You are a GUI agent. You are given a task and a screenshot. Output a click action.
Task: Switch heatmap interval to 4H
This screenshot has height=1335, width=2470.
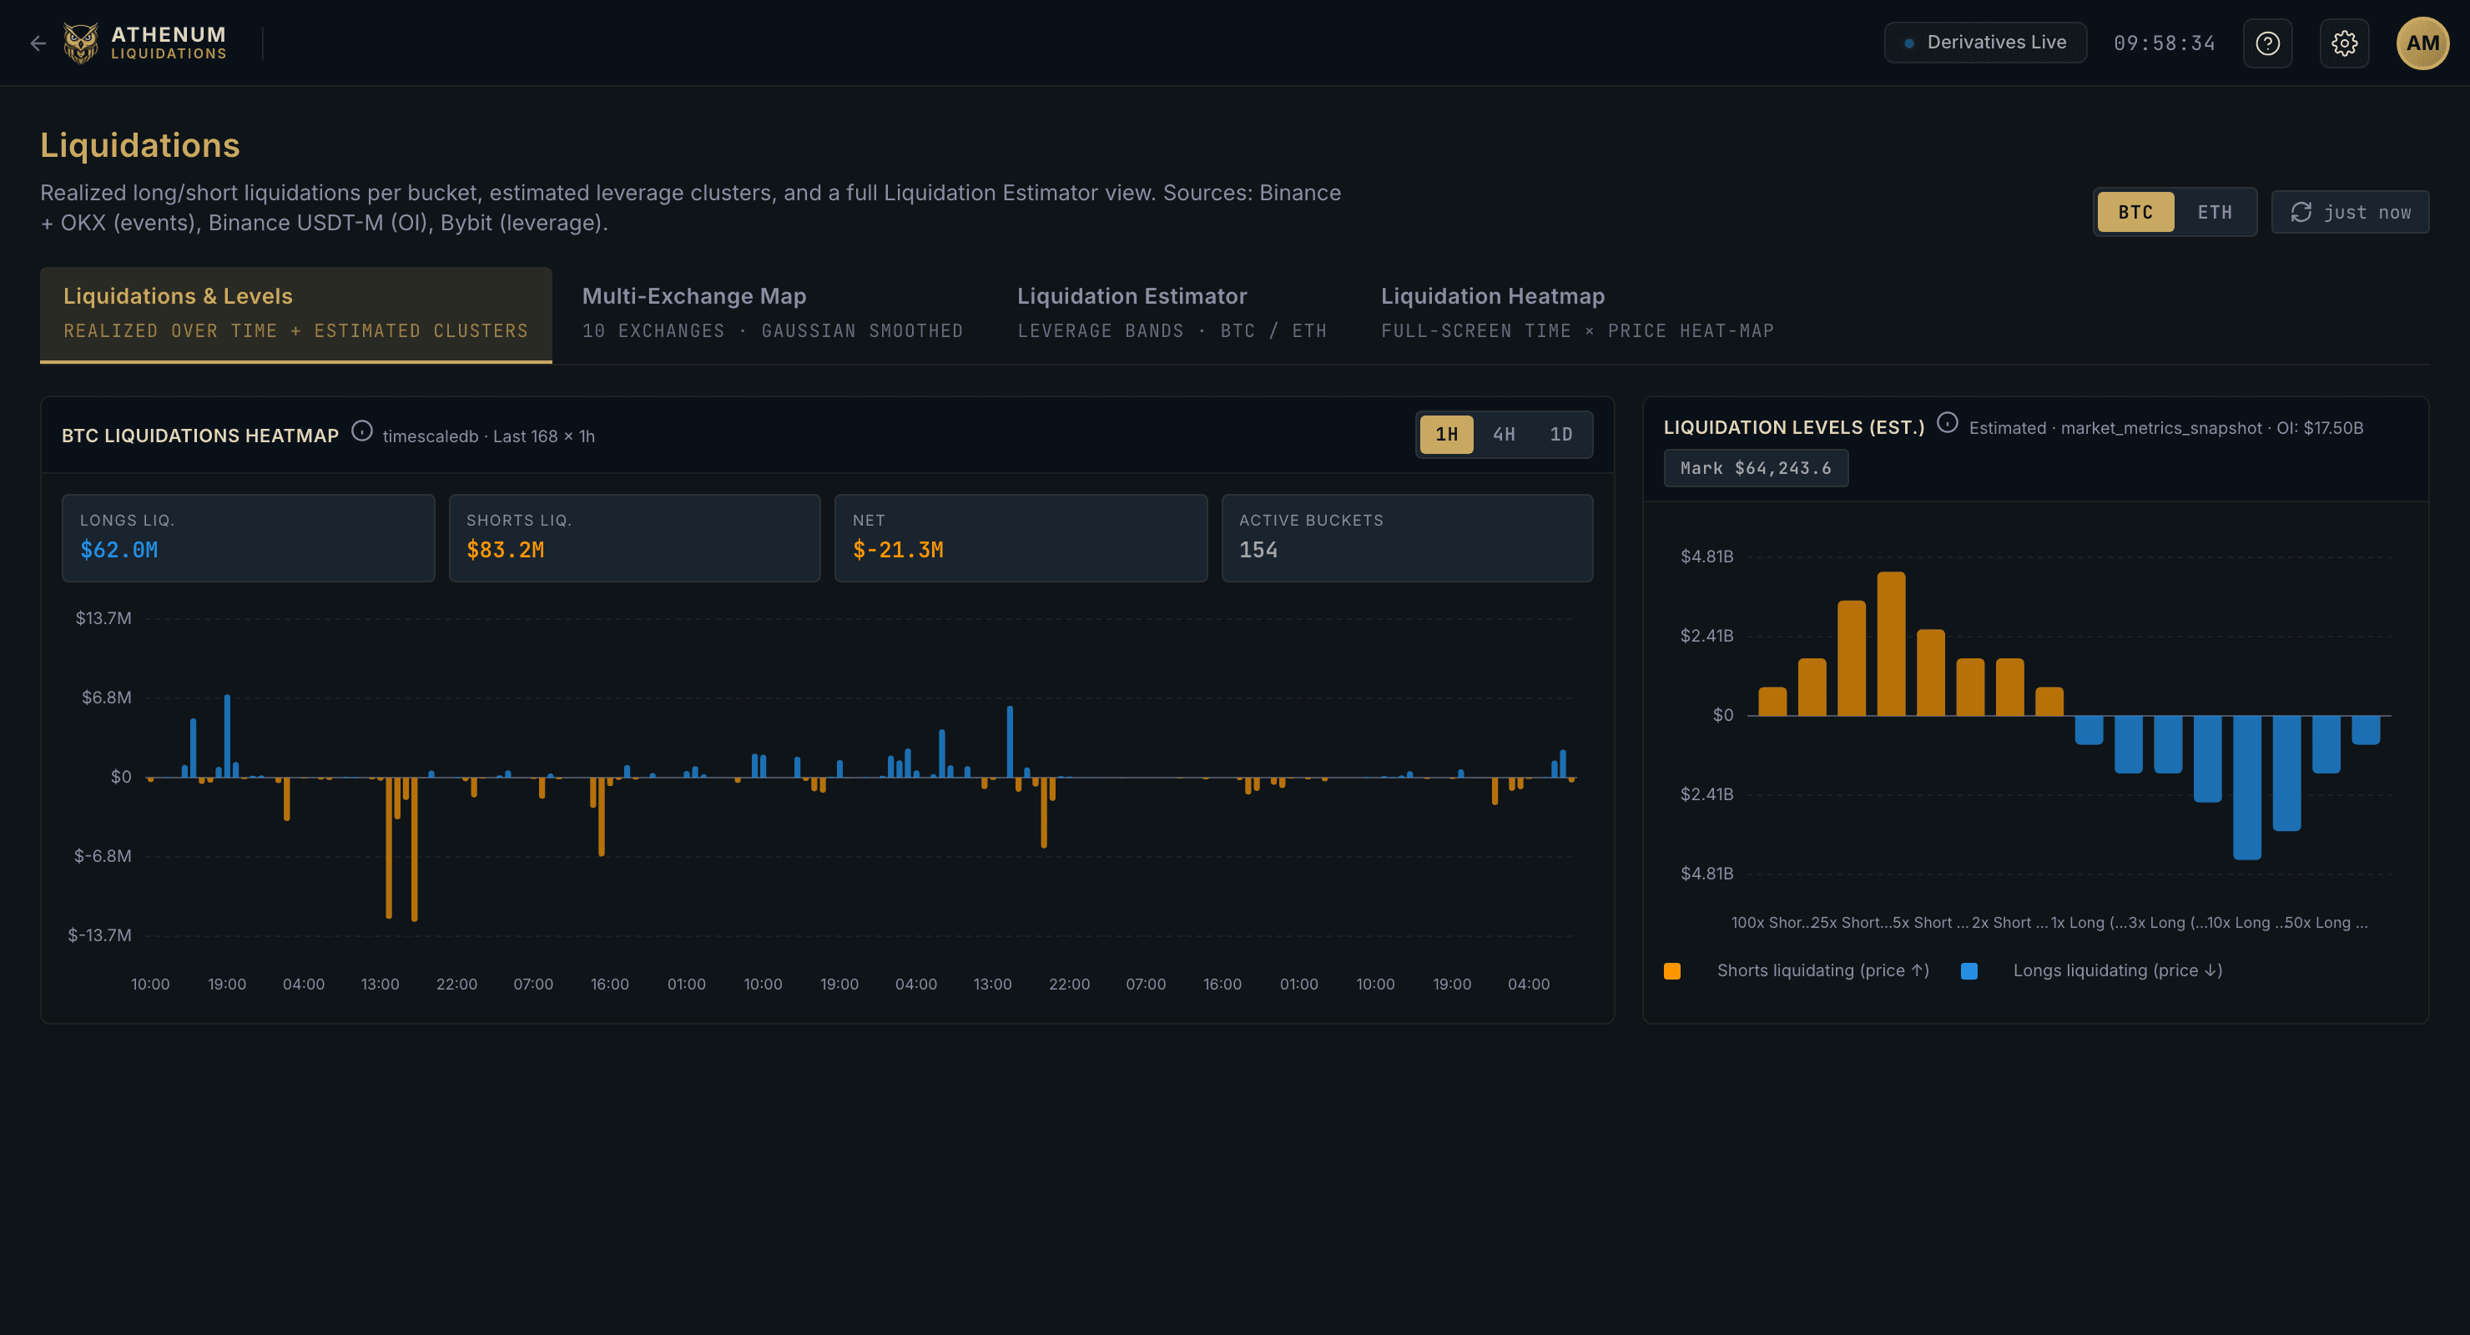pyautogui.click(x=1504, y=435)
